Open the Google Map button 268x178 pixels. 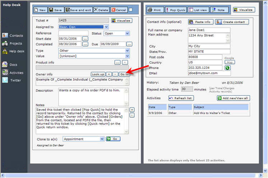(x=230, y=62)
